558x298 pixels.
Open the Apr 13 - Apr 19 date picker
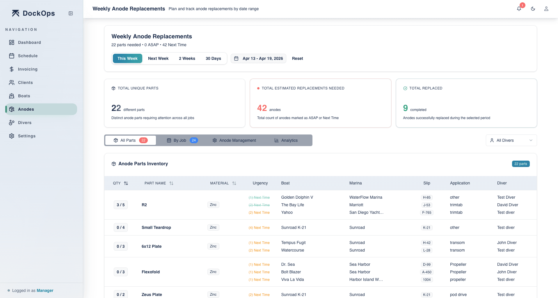point(258,58)
